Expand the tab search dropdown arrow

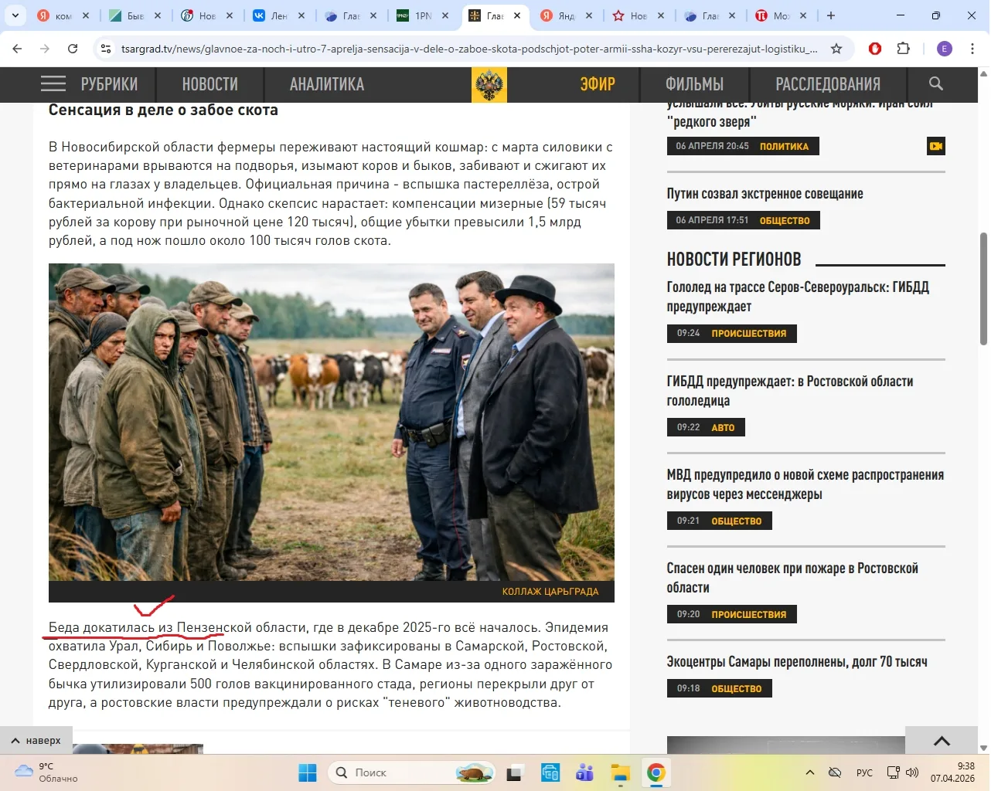[15, 15]
